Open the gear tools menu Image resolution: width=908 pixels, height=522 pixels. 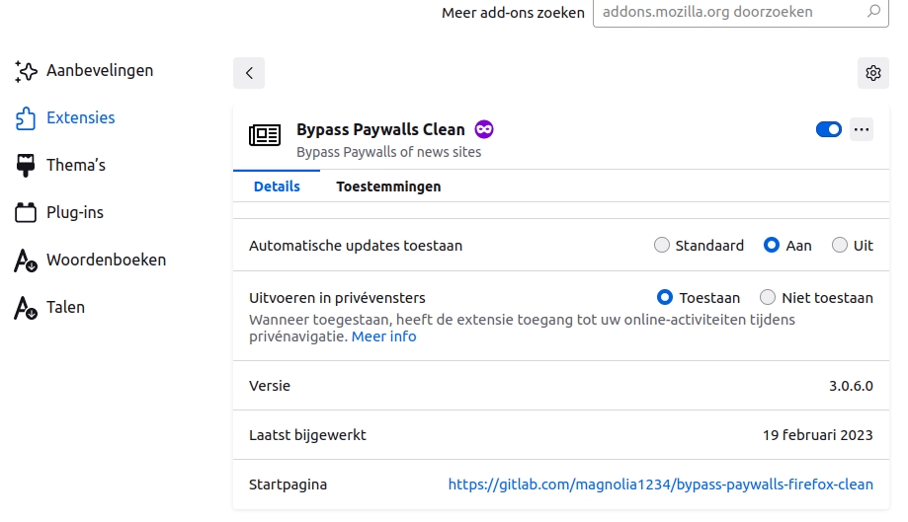(872, 73)
